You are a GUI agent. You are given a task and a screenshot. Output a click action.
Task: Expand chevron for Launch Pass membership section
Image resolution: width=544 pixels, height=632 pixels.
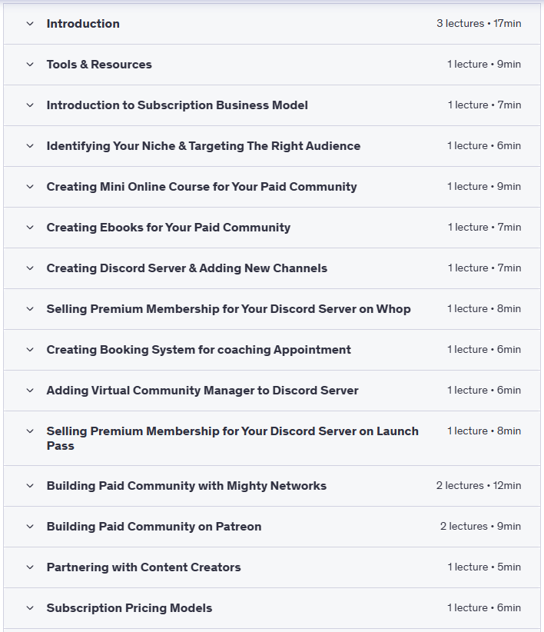30,431
